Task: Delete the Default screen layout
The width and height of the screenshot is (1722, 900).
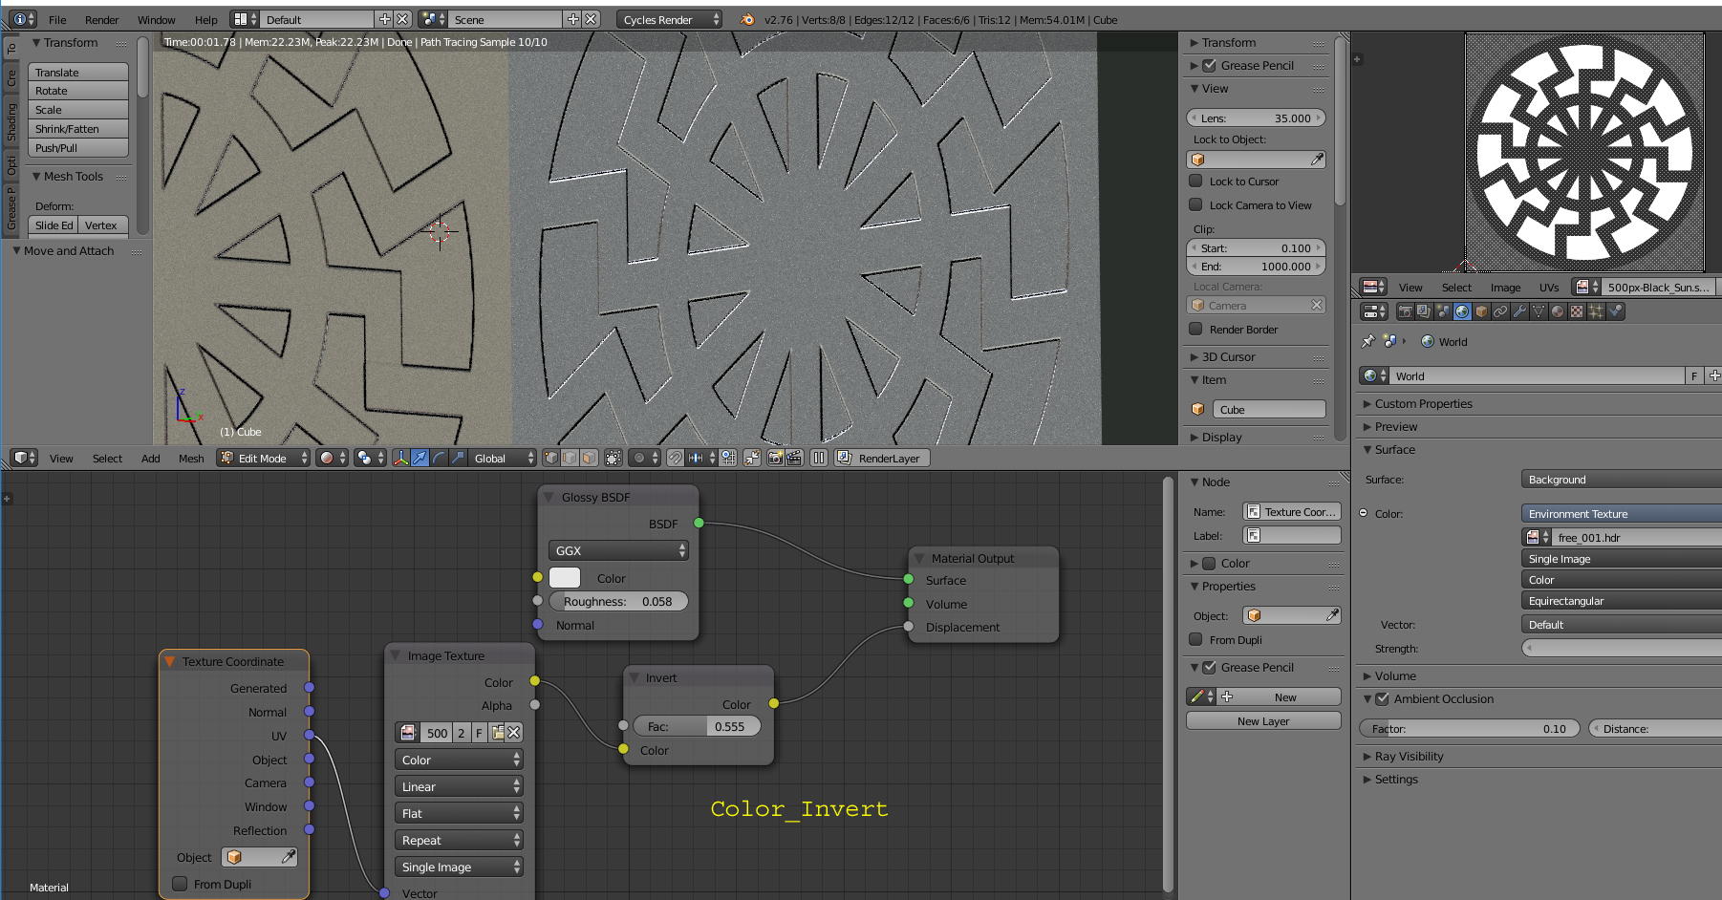Action: pos(403,19)
